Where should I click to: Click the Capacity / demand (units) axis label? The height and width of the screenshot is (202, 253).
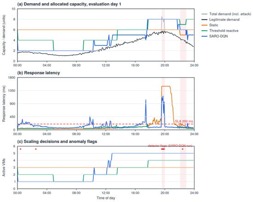point(4,35)
